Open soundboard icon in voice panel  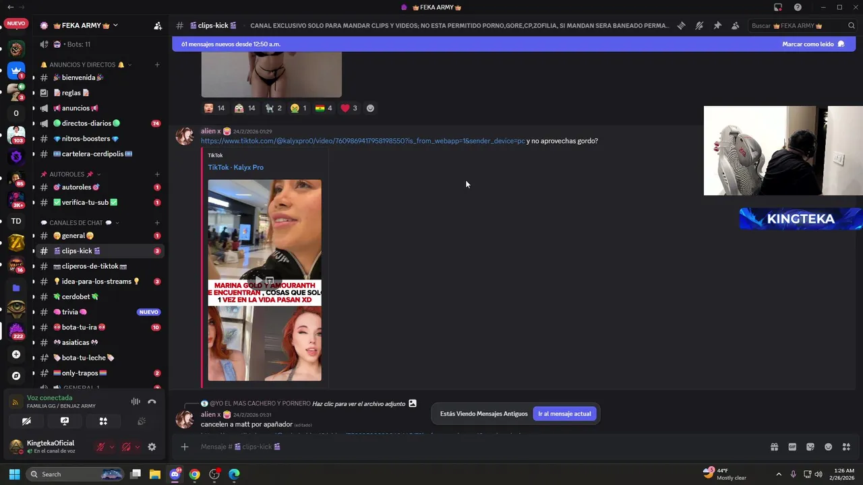coord(142,421)
